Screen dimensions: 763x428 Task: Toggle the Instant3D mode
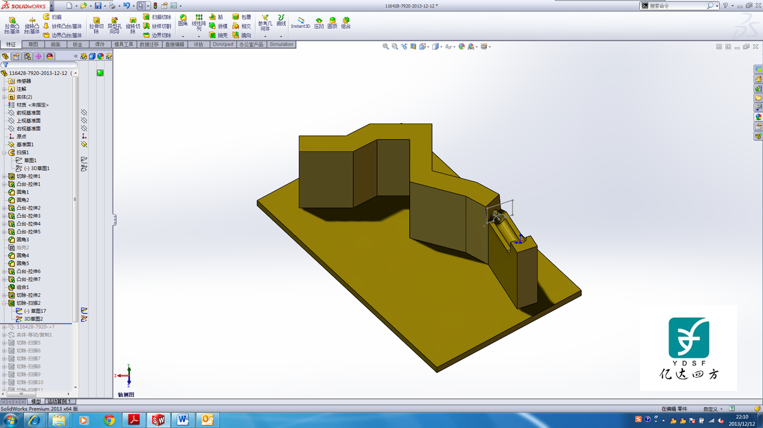point(301,23)
